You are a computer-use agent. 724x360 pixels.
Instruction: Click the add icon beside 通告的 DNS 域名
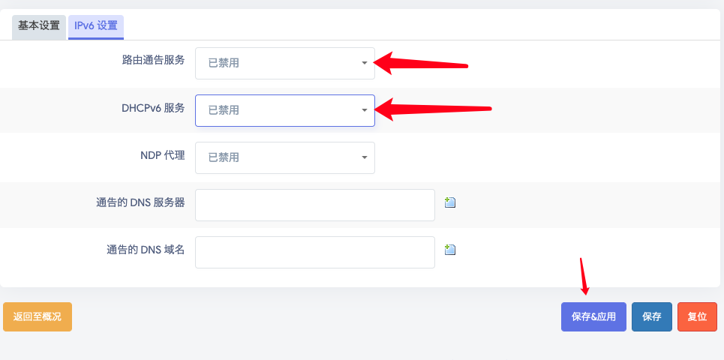point(450,250)
